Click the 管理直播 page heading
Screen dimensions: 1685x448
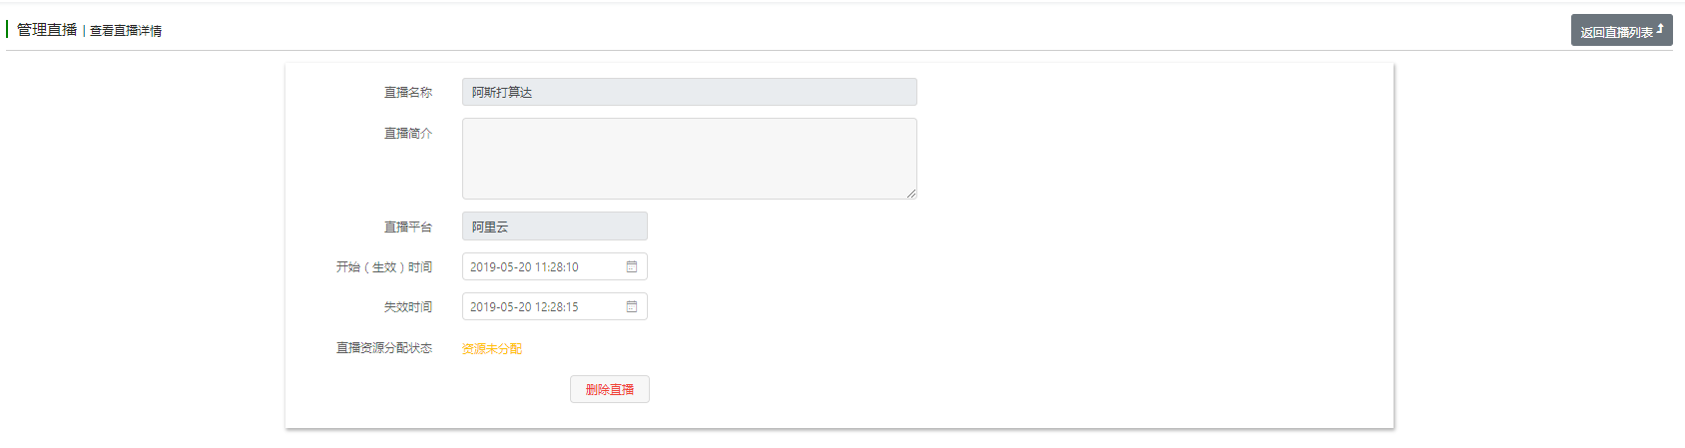point(47,30)
